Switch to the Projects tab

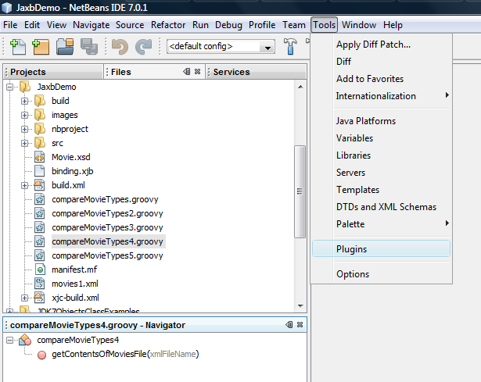[53, 72]
